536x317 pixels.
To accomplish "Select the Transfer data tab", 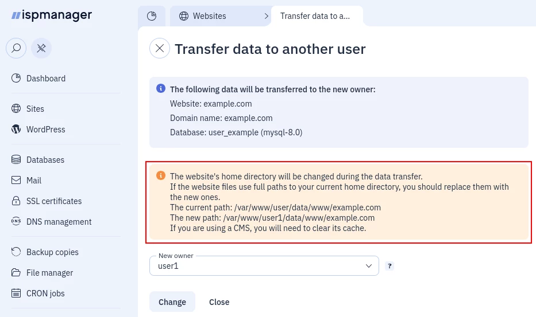I will coord(315,16).
